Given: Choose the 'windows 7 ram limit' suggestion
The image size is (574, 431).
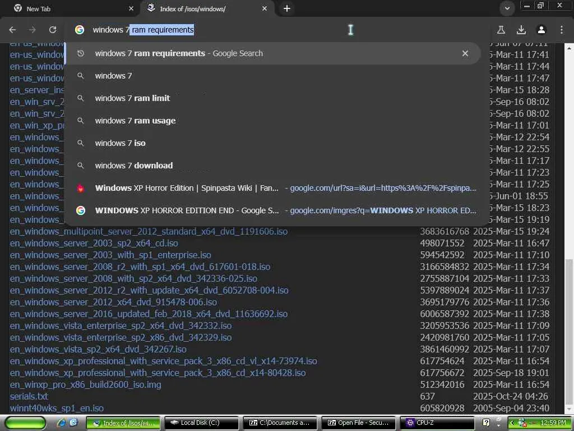Looking at the screenshot, I should pyautogui.click(x=273, y=98).
